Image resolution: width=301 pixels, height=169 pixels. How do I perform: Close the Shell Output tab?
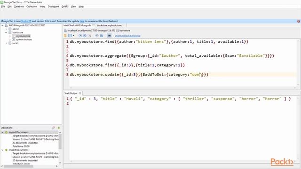[80, 93]
